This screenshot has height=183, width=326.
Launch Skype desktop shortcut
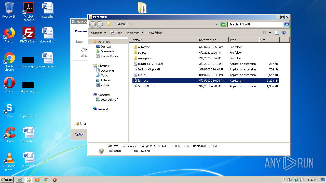(x=9, y=110)
